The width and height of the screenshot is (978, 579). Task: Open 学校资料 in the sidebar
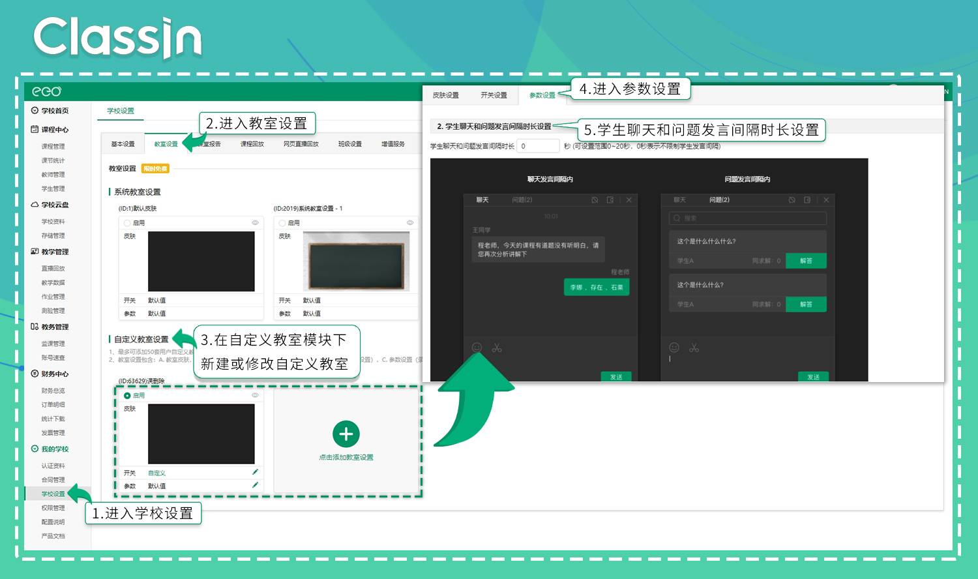point(53,222)
